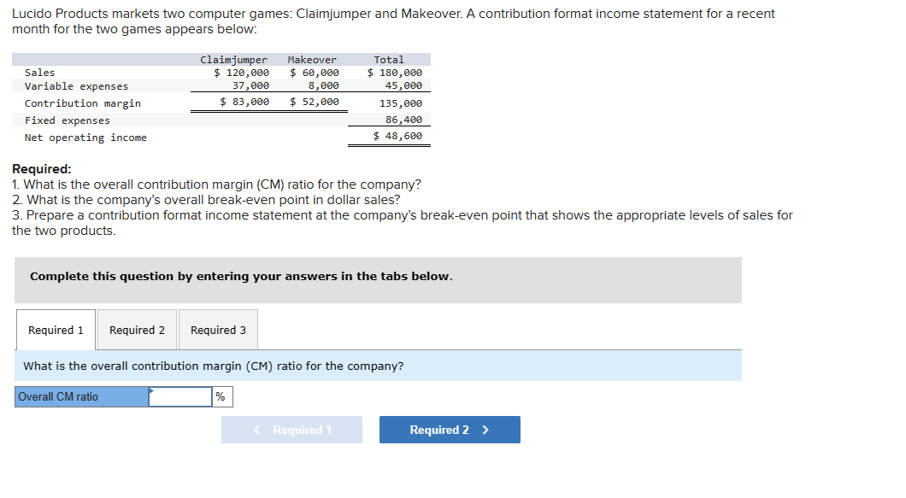Click the Net operating income row label
Image resolution: width=906 pixels, height=498 pixels.
(85, 138)
